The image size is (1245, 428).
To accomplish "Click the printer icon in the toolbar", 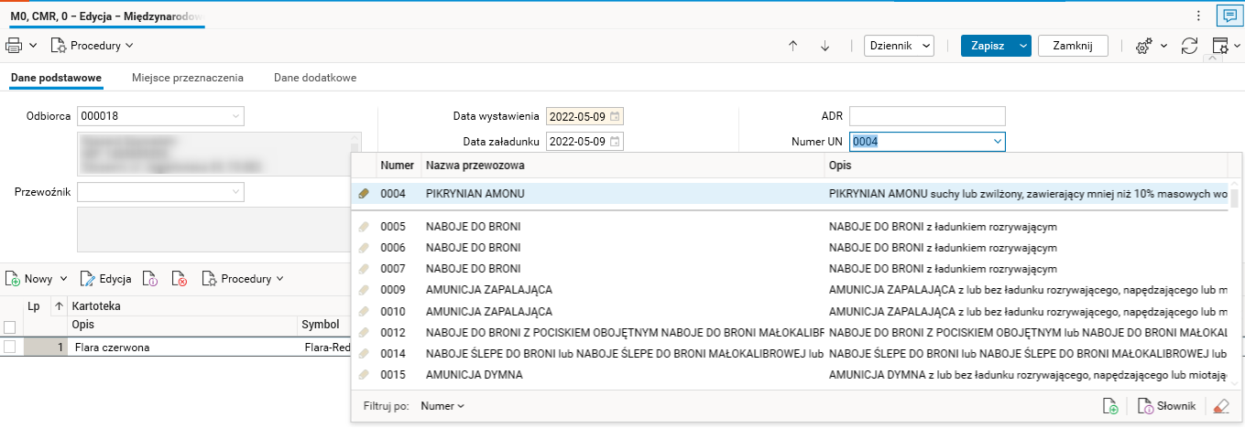I will (15, 45).
